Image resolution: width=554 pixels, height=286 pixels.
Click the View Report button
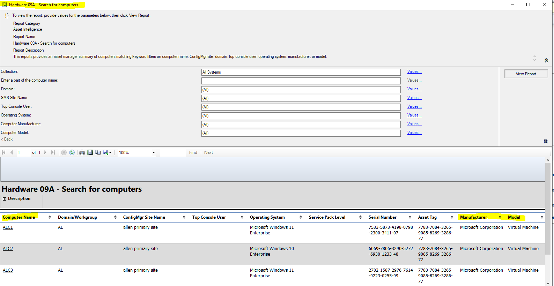click(526, 74)
